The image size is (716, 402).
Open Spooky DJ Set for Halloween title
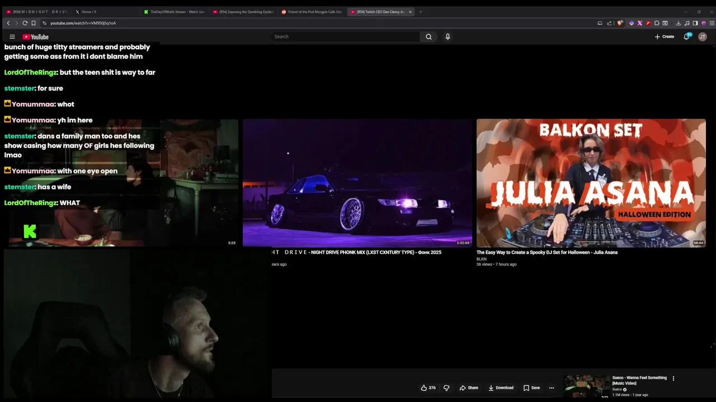[x=547, y=252]
